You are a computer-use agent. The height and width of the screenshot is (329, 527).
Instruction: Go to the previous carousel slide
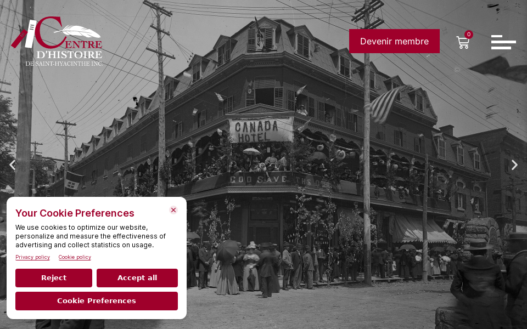click(13, 165)
